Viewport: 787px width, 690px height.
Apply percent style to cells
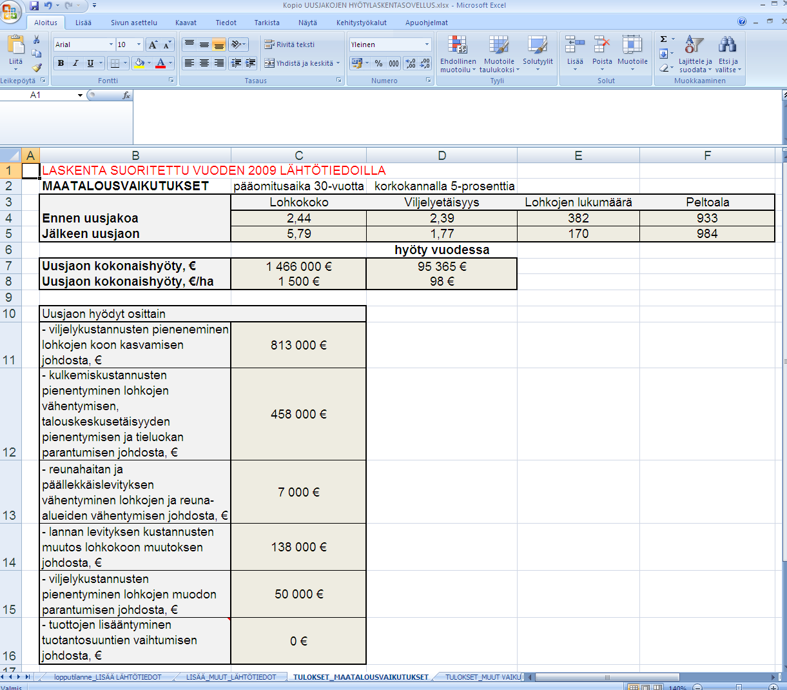pos(378,63)
